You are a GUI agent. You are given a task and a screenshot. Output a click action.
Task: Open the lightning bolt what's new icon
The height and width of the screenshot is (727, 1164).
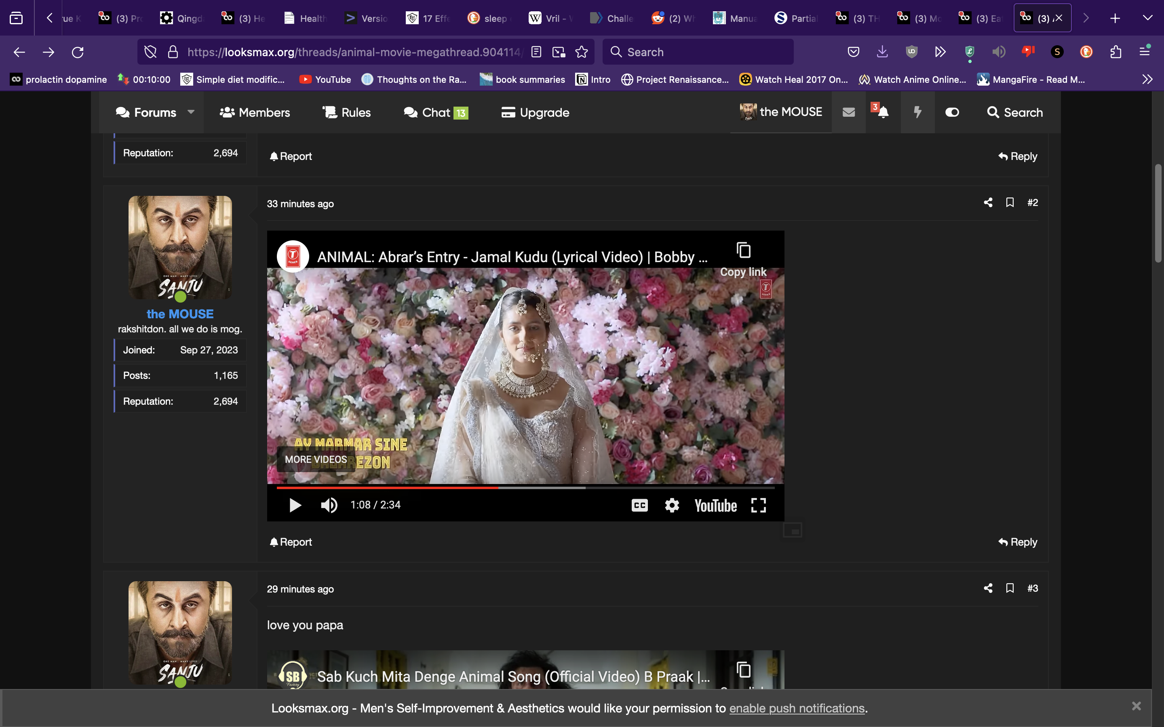pyautogui.click(x=918, y=113)
